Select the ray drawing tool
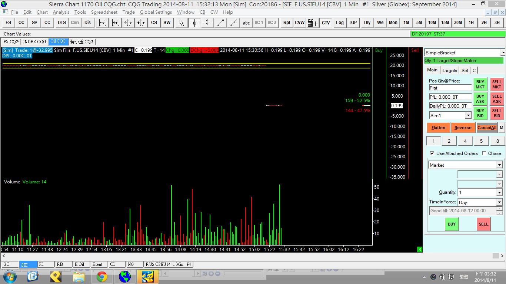506x284 pixels. 233,23
